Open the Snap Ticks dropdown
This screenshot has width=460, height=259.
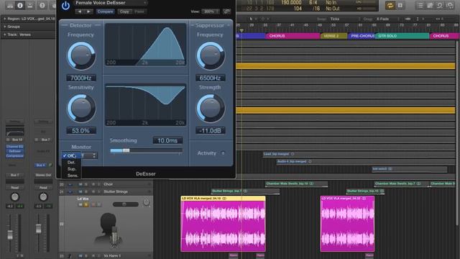click(x=345, y=19)
